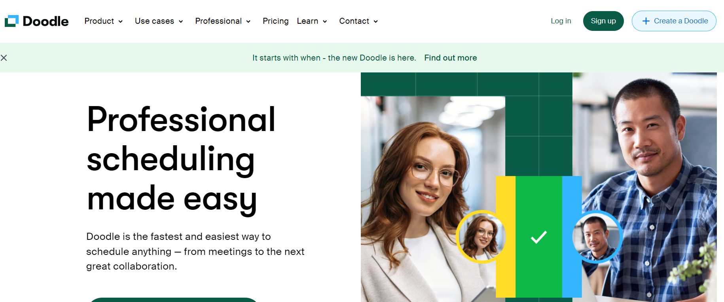Open the Find out more link
This screenshot has height=302, width=724.
(451, 58)
